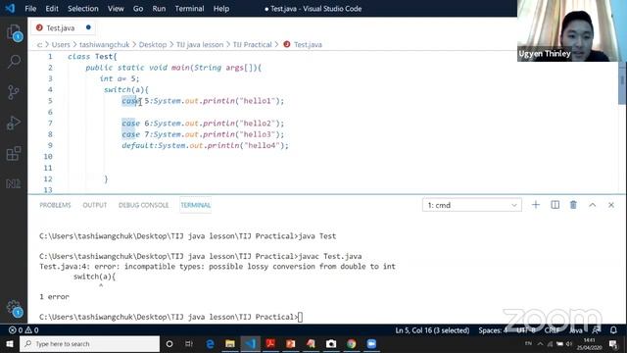Open File Explorer from taskbar
This screenshot has height=353, width=627.
pos(230,344)
